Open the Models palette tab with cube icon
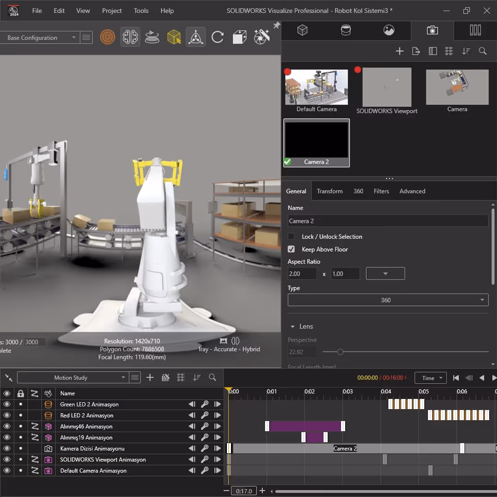Viewport: 497px width, 497px height. click(302, 30)
